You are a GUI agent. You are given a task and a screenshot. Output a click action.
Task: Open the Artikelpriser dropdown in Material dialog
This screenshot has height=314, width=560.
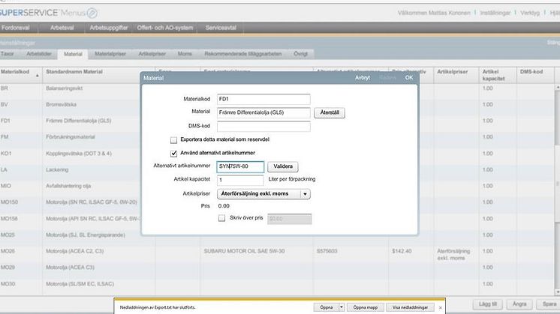pos(263,194)
